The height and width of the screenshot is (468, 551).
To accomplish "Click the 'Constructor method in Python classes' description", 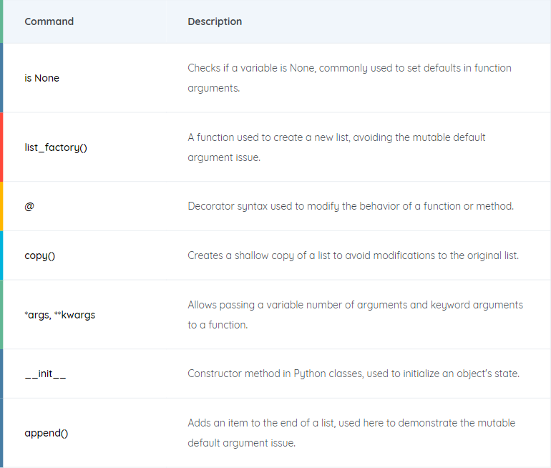I will click(x=353, y=374).
